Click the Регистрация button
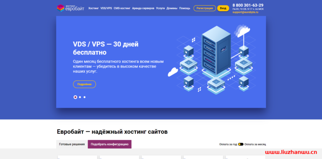This screenshot has height=159, width=322. 204,8
